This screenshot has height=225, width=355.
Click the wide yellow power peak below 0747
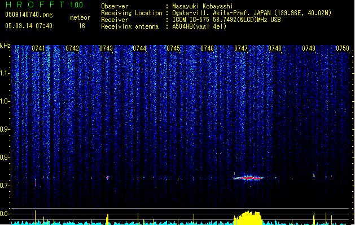[248, 218]
